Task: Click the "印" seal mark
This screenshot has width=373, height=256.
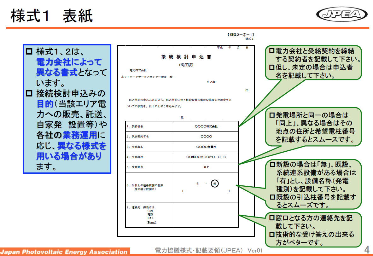Action: pyautogui.click(x=247, y=90)
